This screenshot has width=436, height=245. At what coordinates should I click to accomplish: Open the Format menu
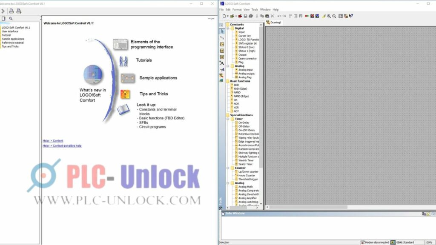click(237, 9)
